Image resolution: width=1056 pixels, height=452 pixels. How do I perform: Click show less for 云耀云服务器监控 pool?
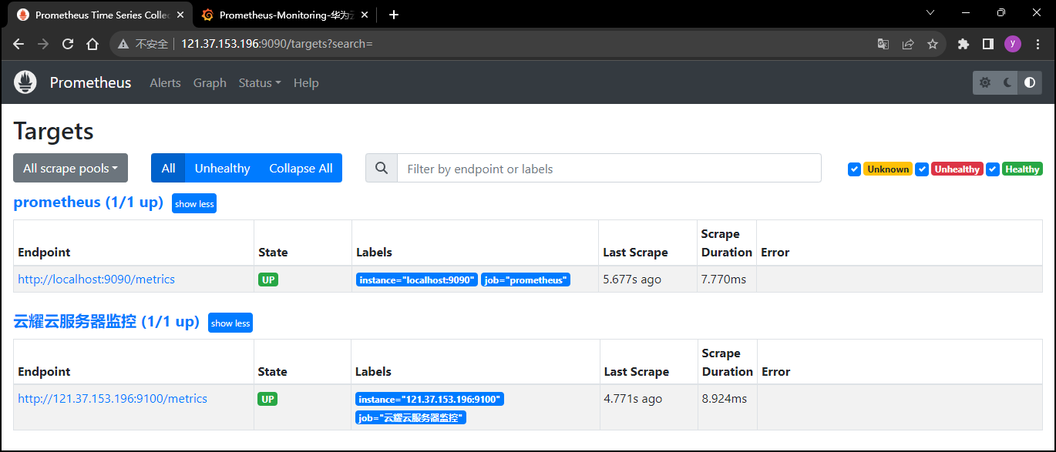[x=230, y=323]
